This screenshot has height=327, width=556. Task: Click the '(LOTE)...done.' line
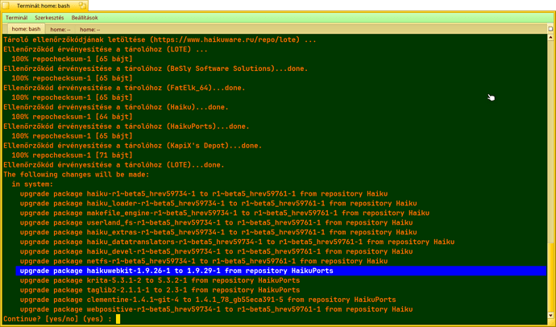coord(114,165)
